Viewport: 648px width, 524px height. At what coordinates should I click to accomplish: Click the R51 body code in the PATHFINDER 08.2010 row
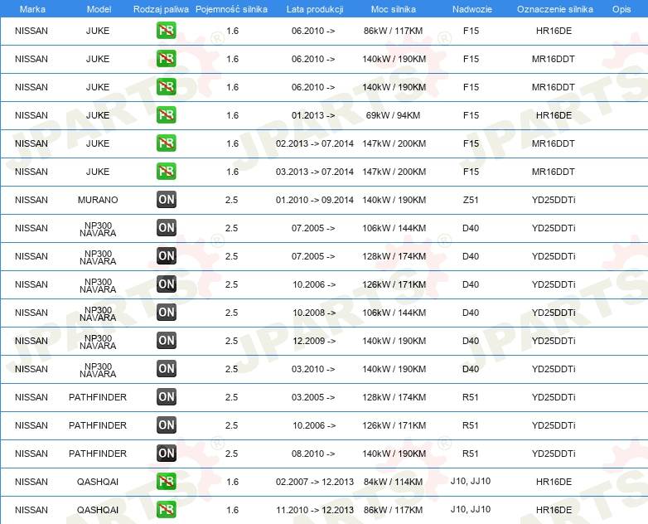[x=471, y=454]
